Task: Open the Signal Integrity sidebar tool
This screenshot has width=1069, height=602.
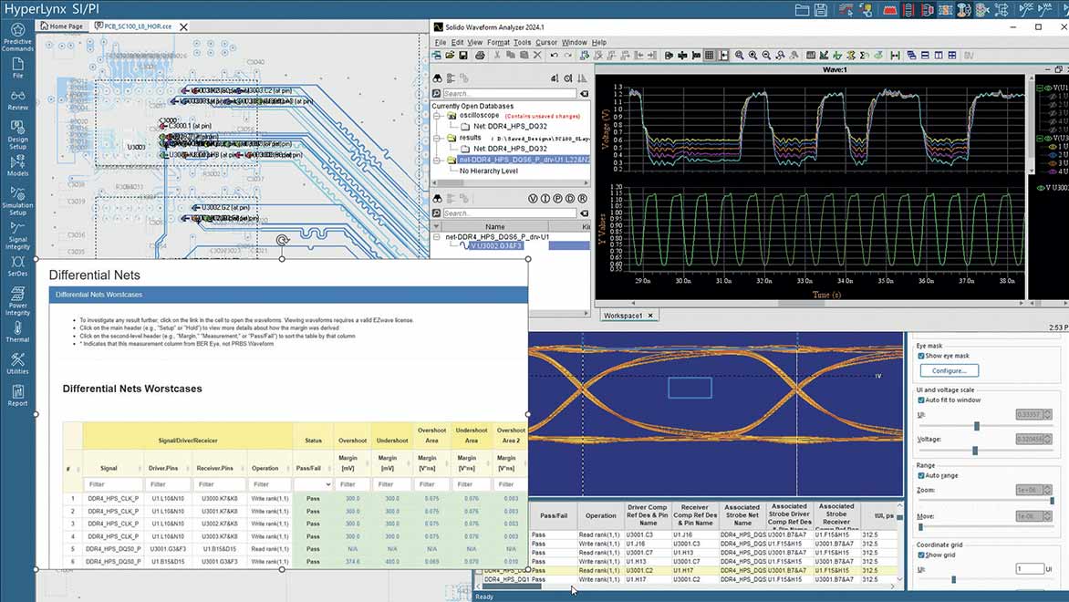Action: pos(17,235)
